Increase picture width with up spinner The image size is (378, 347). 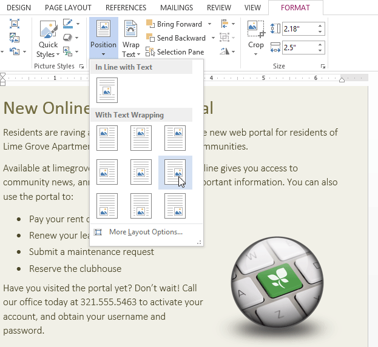[x=320, y=45]
